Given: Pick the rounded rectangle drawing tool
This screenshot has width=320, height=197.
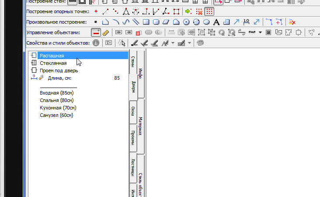Looking at the screenshot, I should point(156,21).
